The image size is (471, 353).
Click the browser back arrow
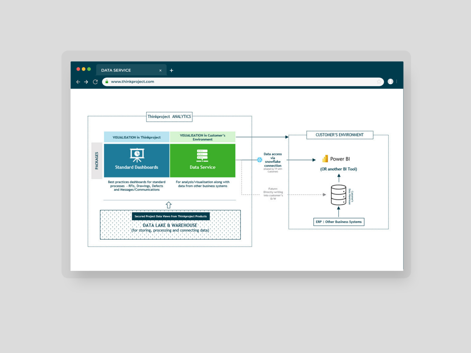coord(78,82)
